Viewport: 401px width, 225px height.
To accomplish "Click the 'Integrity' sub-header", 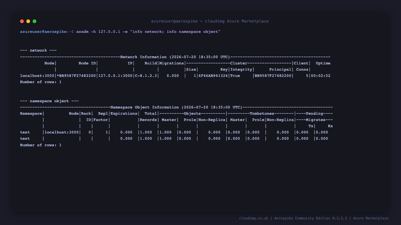I will [241, 69].
